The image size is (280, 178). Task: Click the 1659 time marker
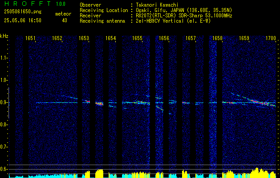point(244,38)
